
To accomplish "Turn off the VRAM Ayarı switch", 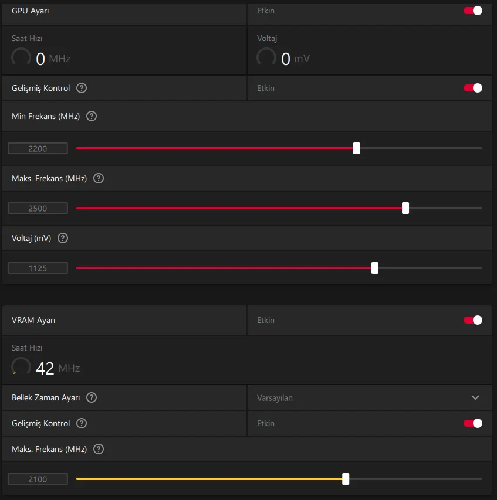I will click(473, 320).
